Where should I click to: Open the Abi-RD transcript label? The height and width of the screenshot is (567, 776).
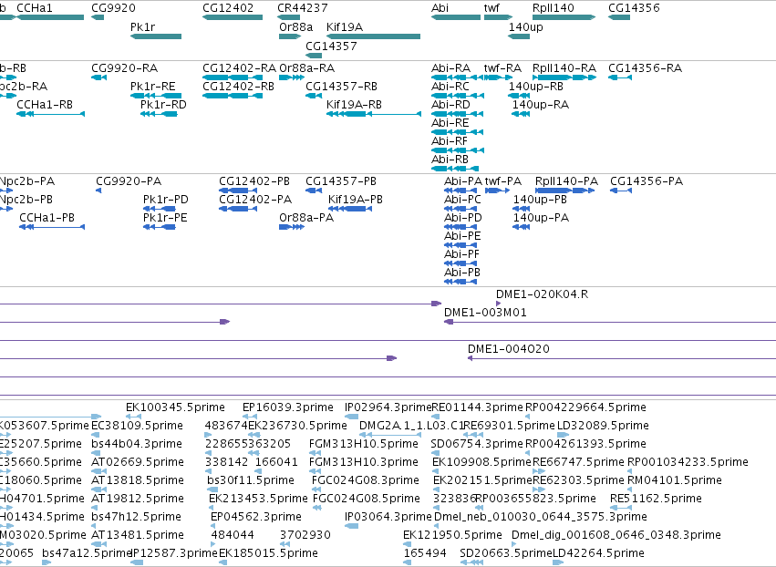(x=450, y=105)
